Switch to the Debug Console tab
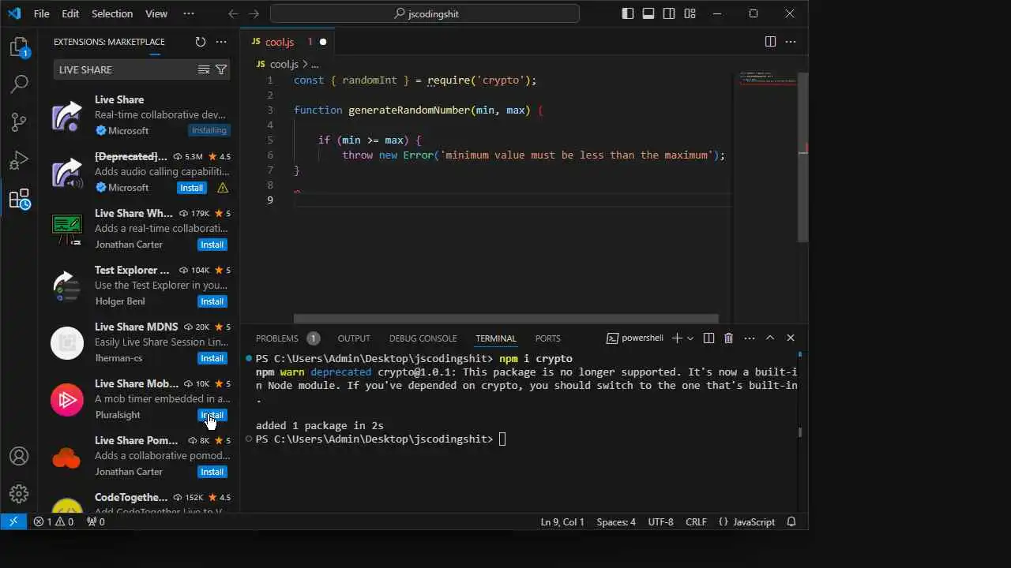The height and width of the screenshot is (568, 1011). tap(423, 338)
